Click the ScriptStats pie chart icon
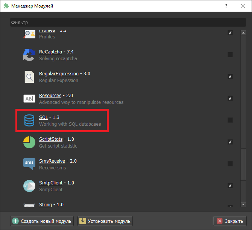 click(29, 142)
